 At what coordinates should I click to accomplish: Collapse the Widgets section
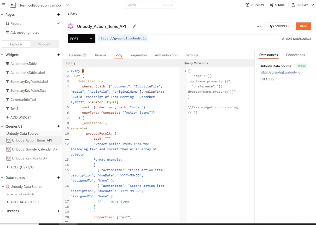(2, 55)
